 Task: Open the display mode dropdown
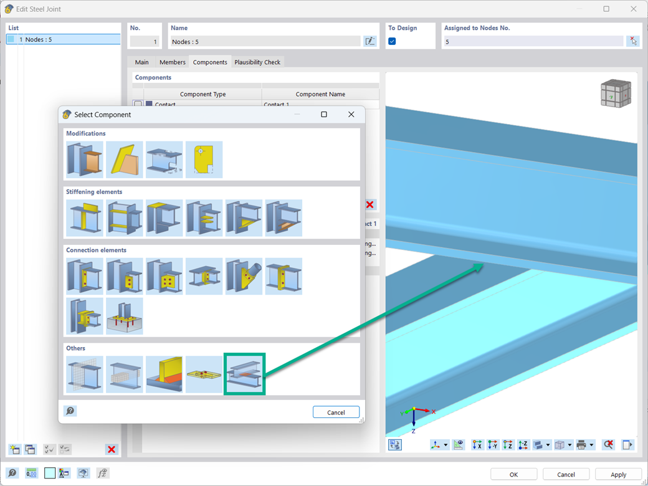pyautogui.click(x=548, y=445)
